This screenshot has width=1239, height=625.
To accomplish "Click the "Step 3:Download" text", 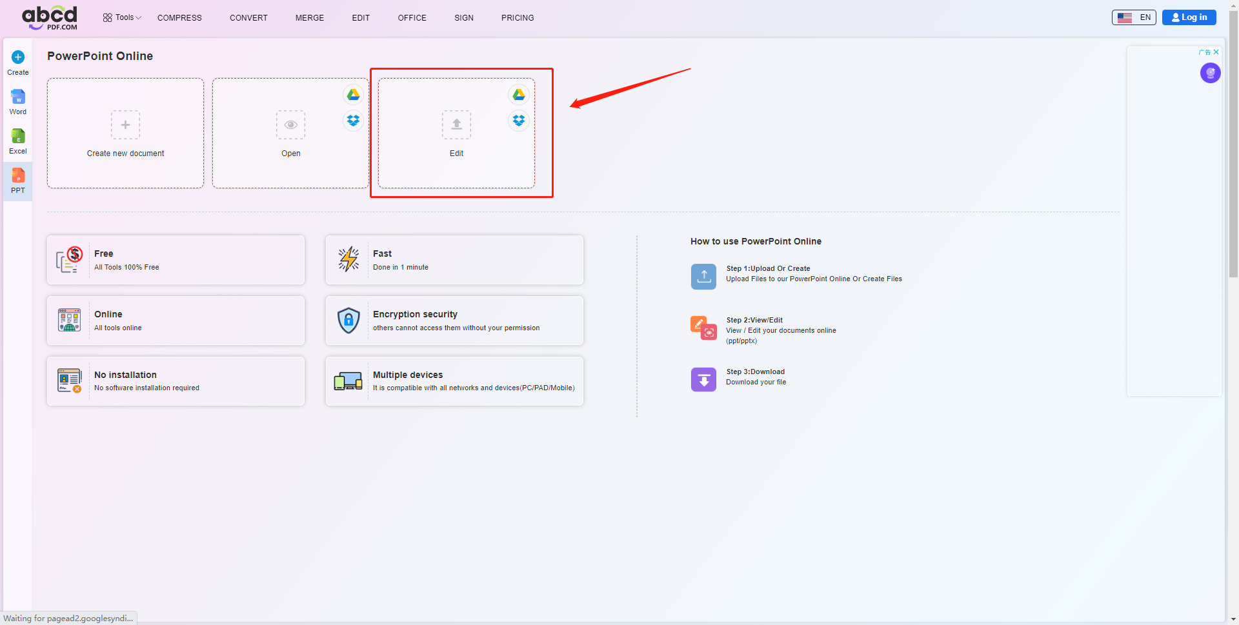I will coord(755,372).
